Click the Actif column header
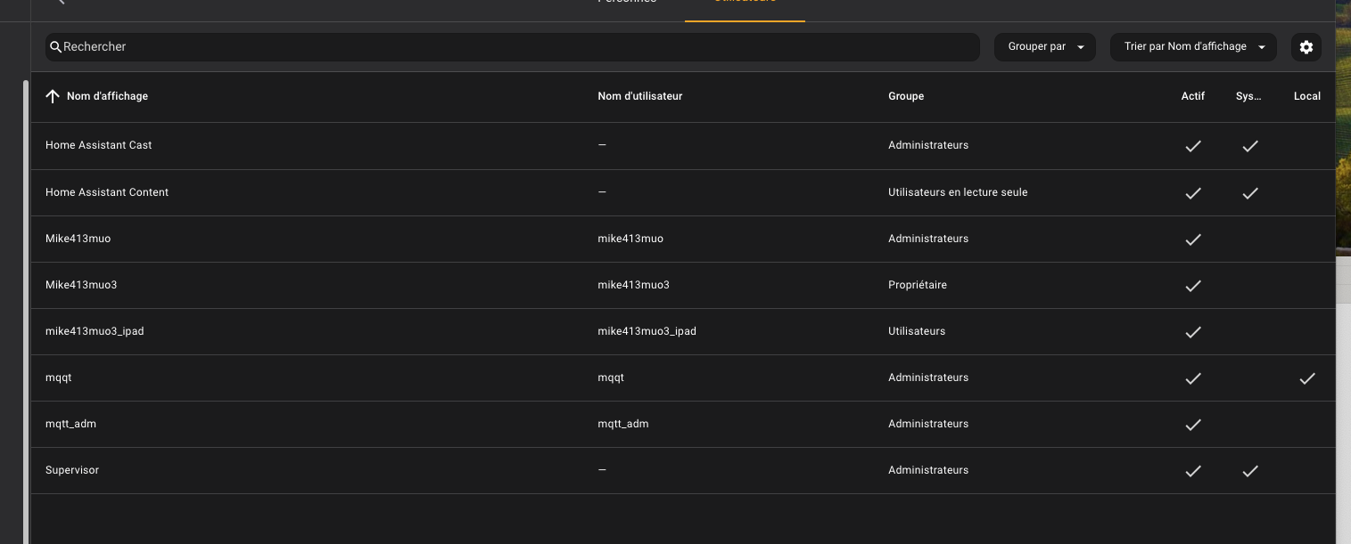Viewport: 1351px width, 544px height. [1192, 96]
